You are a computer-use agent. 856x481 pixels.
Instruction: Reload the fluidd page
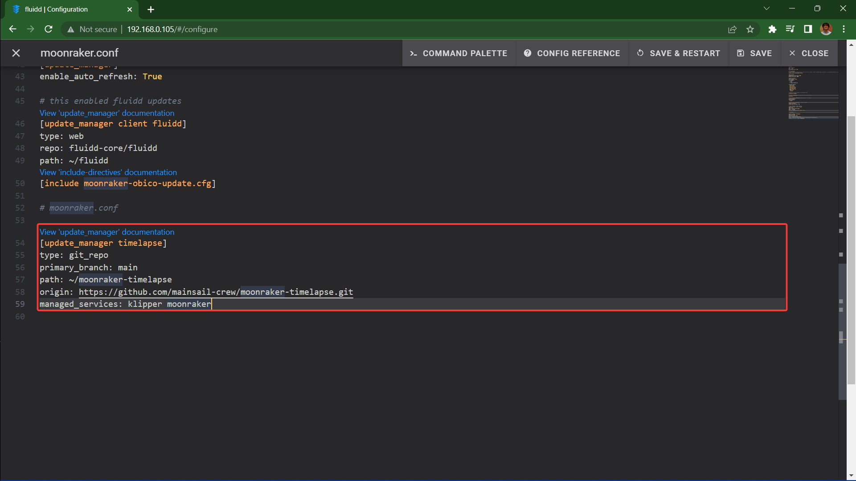pos(49,29)
